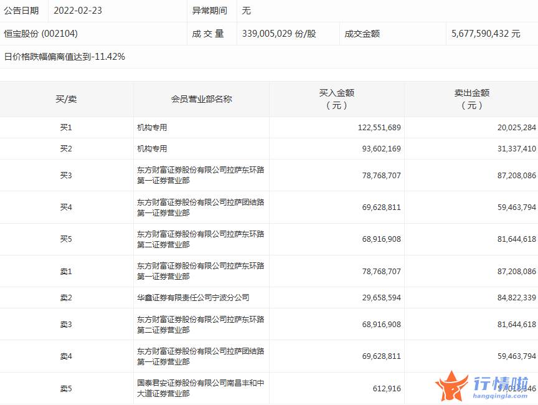
Task: Select the 买1 row label
Action: tap(66, 128)
